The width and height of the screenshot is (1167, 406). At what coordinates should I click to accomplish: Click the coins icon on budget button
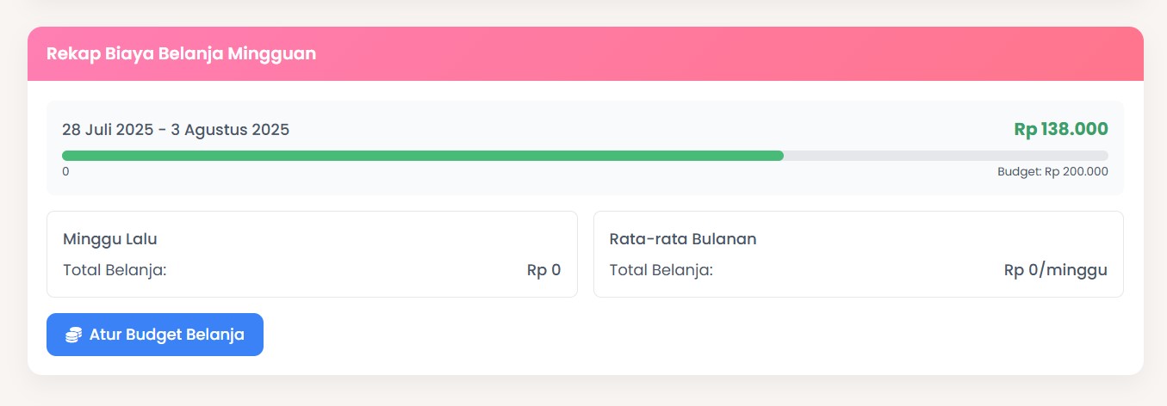tap(74, 335)
